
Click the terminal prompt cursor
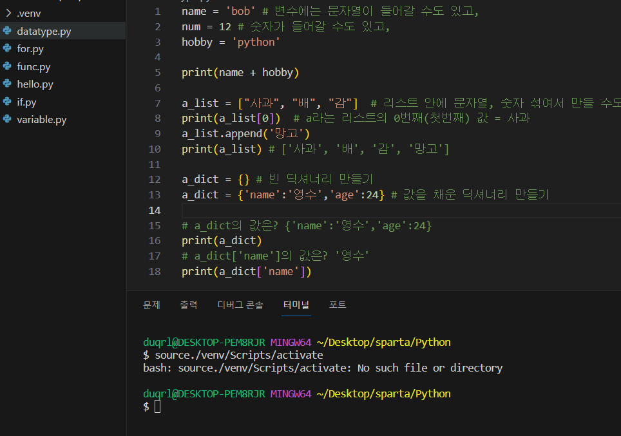pos(158,406)
